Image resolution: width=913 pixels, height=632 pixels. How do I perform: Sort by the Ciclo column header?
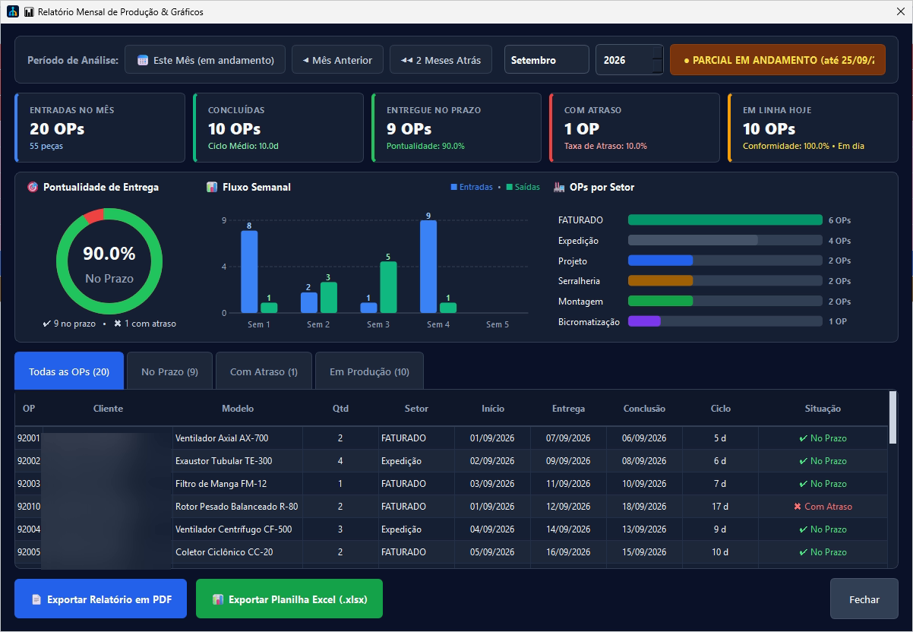coord(720,409)
